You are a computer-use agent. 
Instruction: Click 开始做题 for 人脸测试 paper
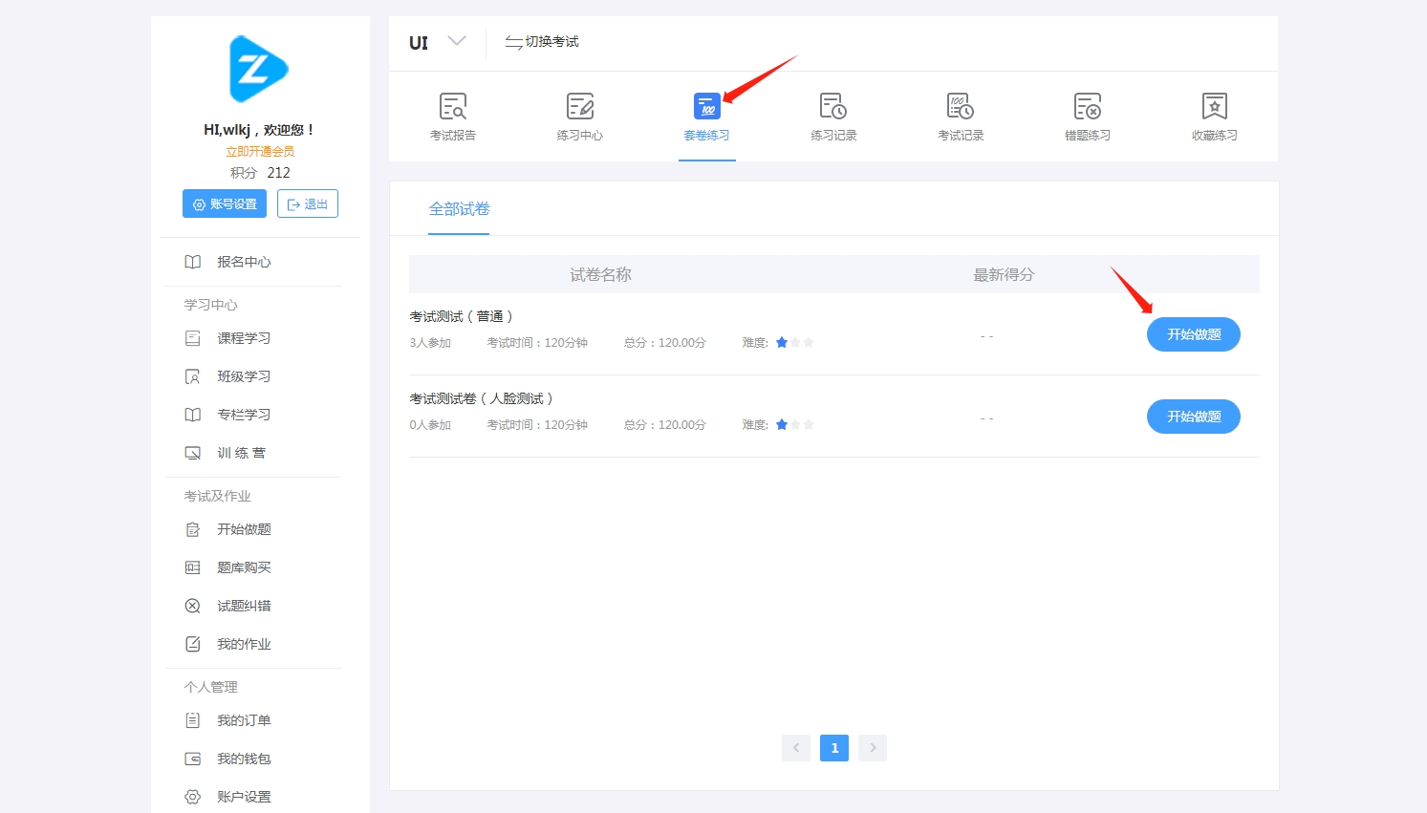tap(1194, 417)
